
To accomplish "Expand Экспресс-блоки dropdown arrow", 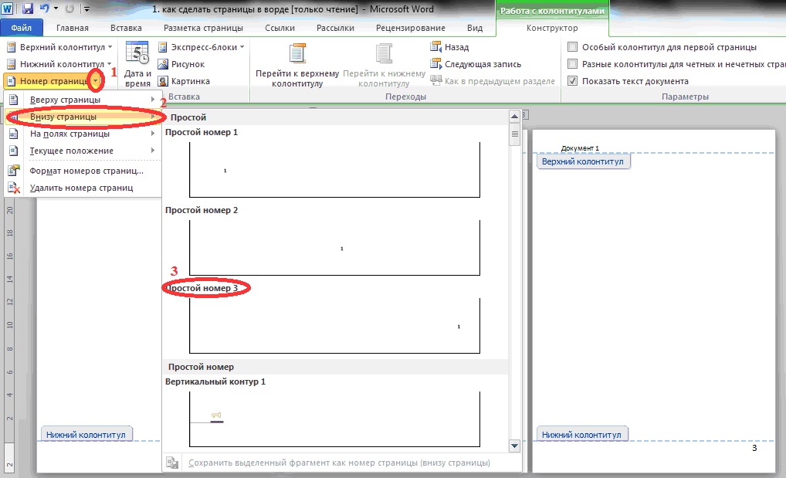I will point(242,47).
